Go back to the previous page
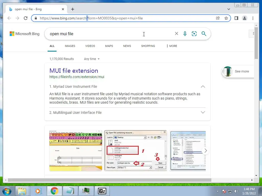This screenshot has width=262, height=196. [x=9, y=18]
